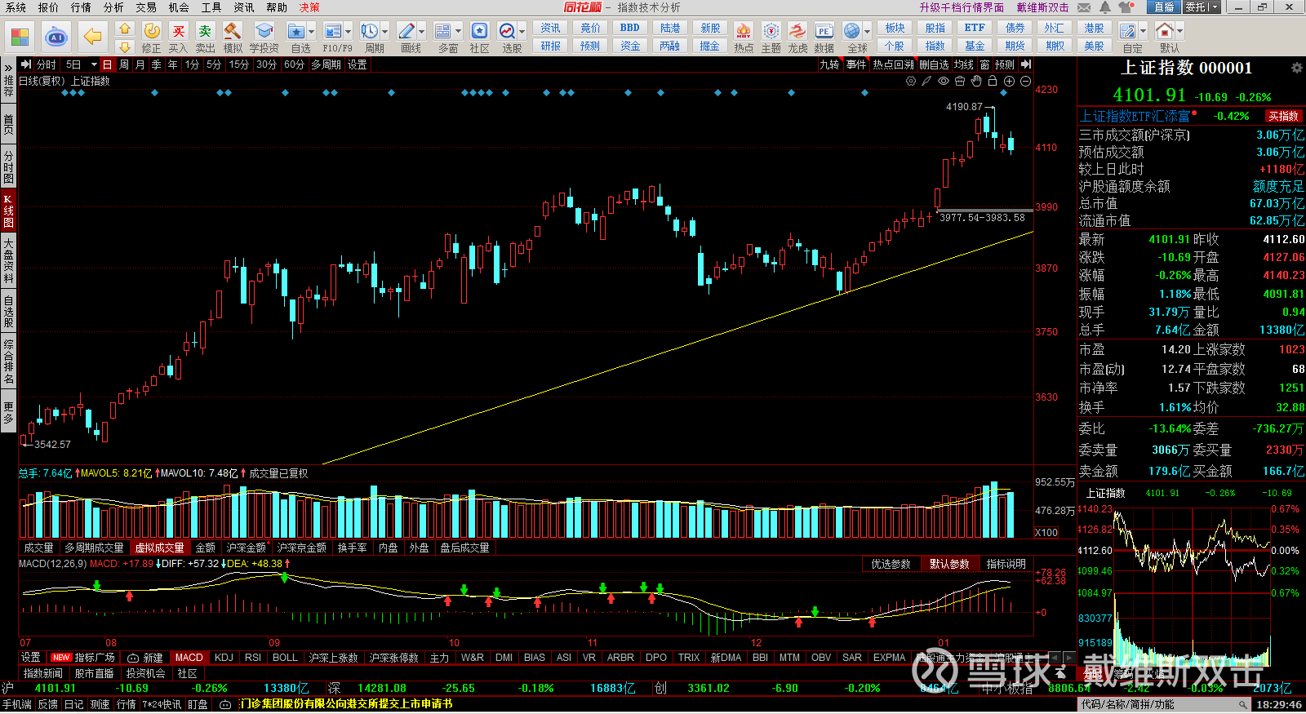Screen dimensions: 1306x714
Task: Click the yellow back arrow icon
Action: (x=93, y=37)
